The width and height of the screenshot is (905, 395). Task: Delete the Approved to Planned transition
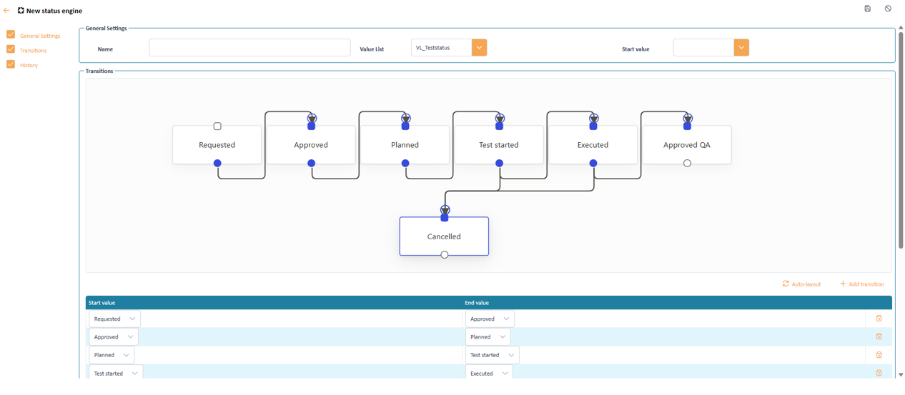(879, 336)
